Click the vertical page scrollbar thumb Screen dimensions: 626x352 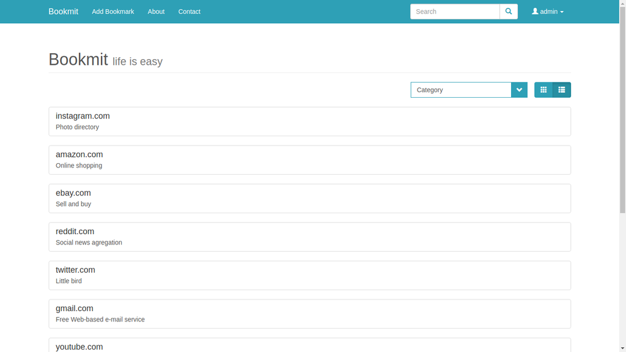pyautogui.click(x=622, y=110)
